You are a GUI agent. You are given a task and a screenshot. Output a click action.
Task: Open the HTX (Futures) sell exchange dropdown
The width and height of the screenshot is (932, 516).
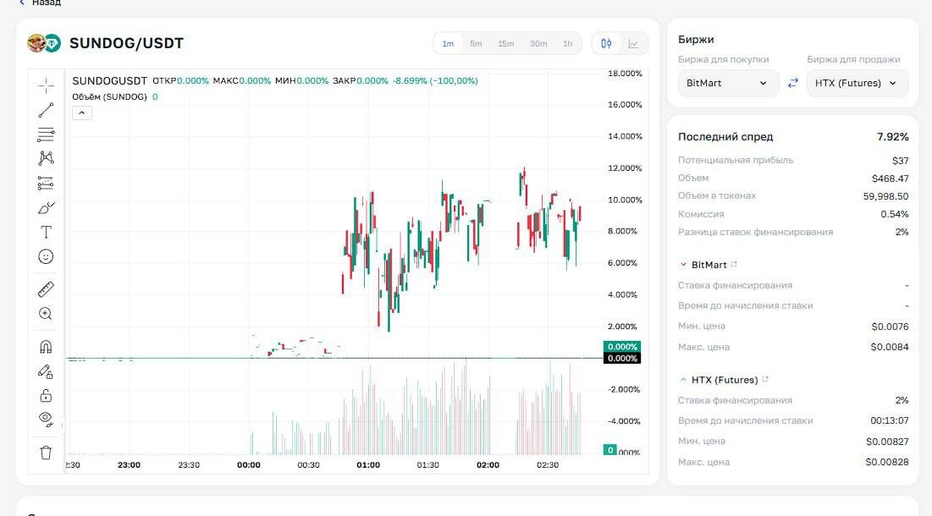(x=858, y=83)
